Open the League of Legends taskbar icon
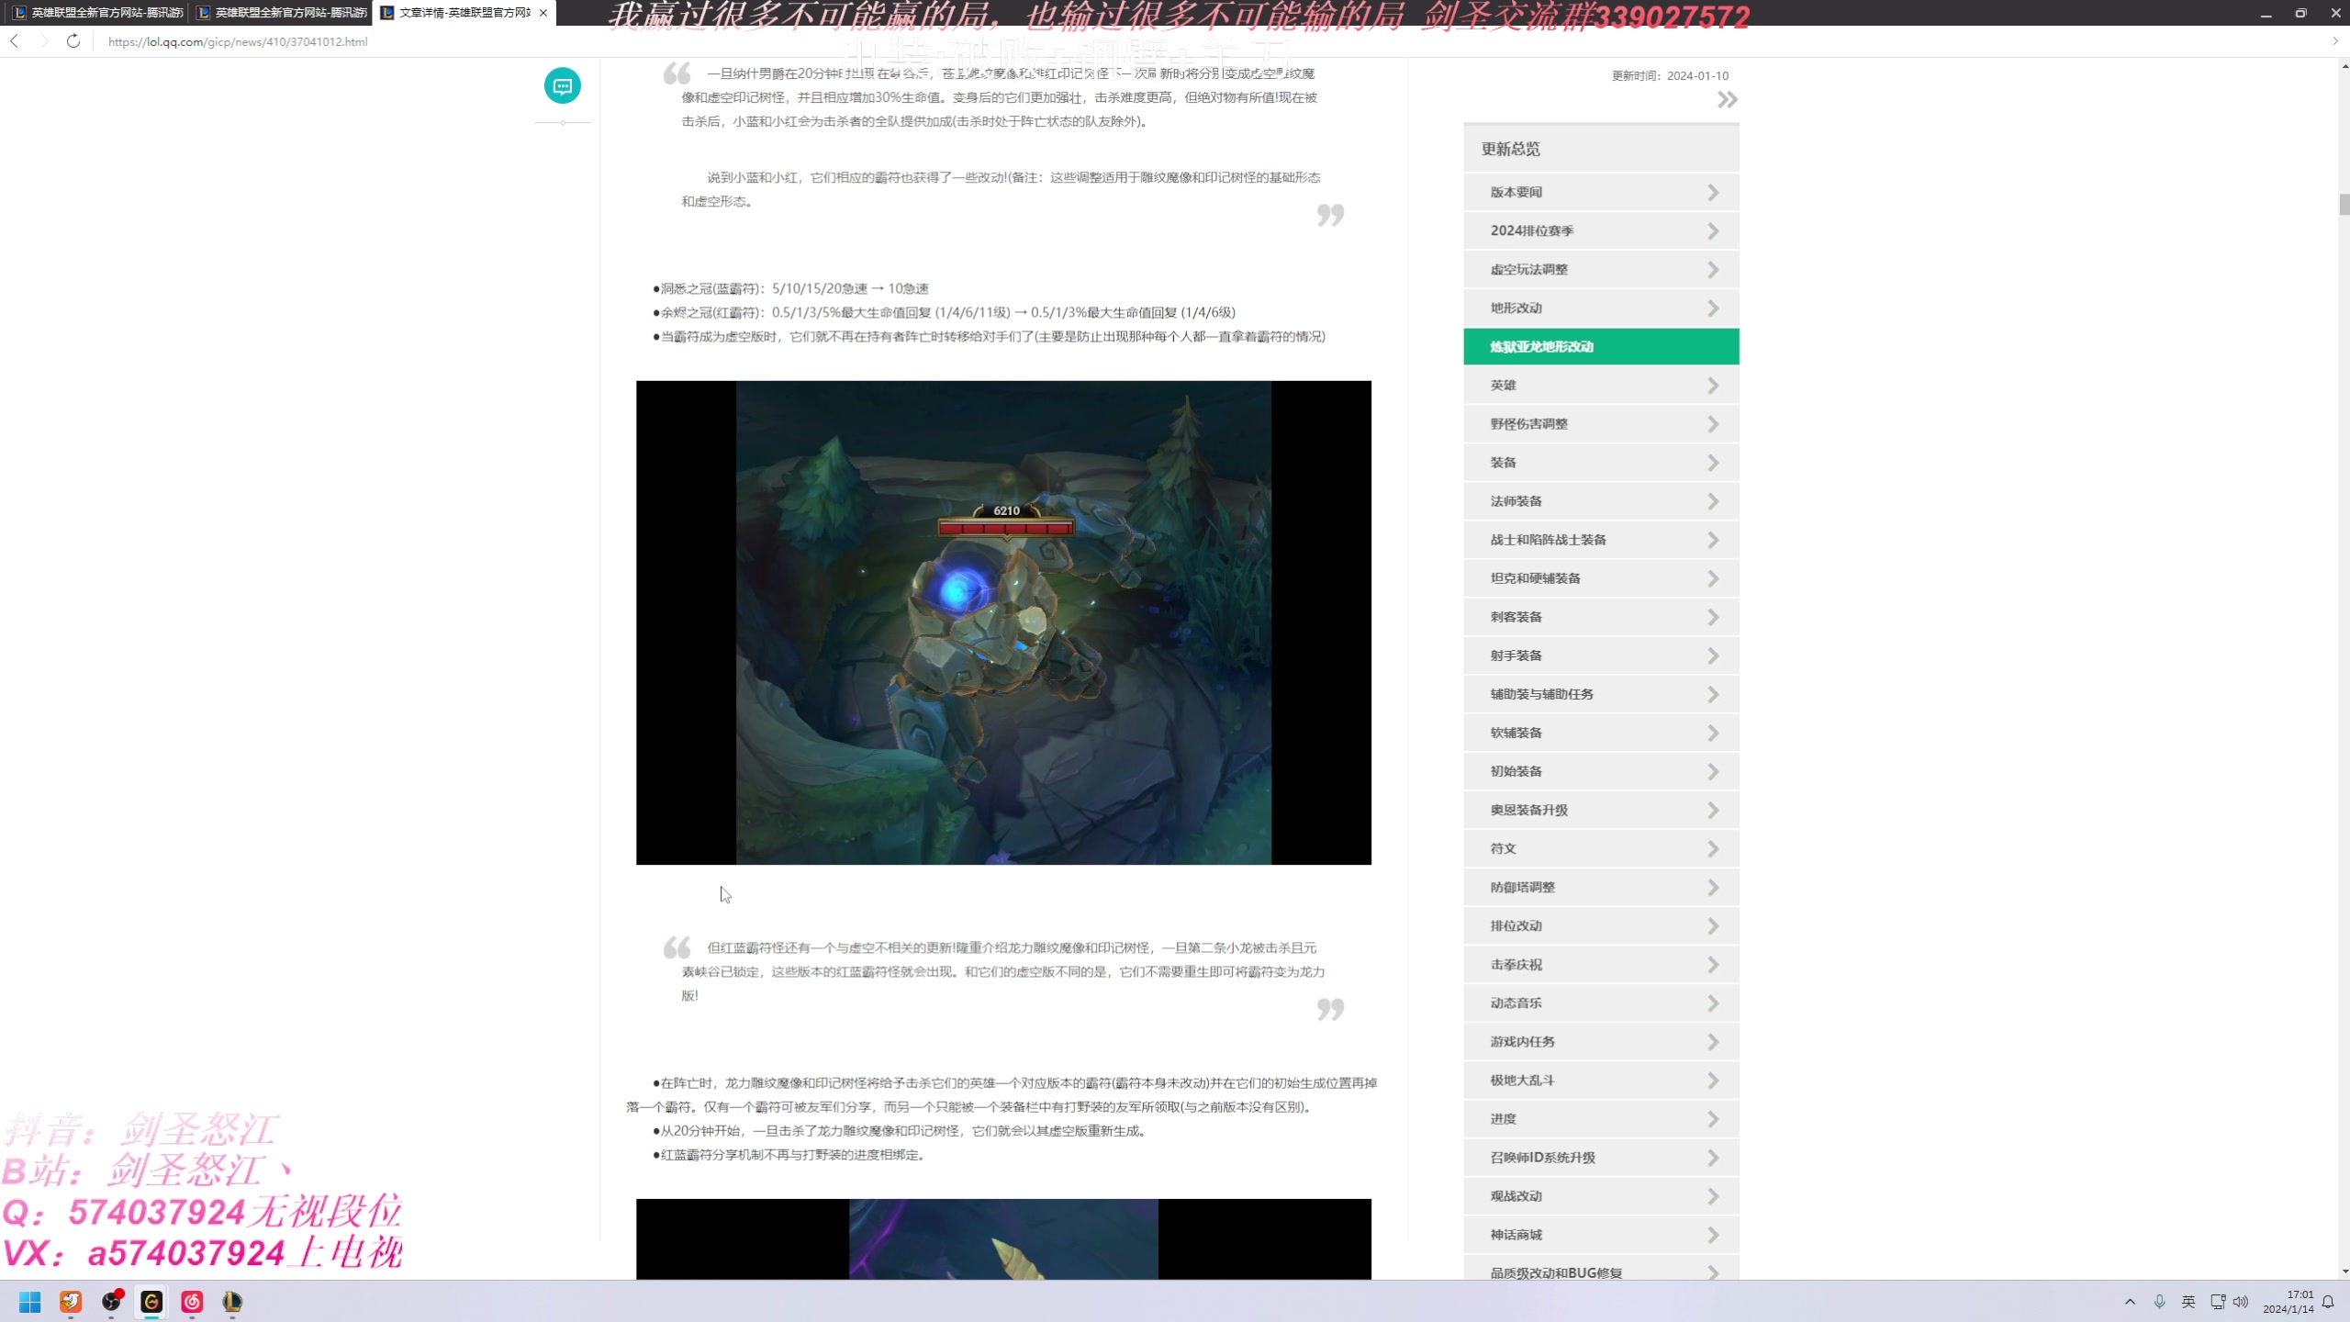Image resolution: width=2350 pixels, height=1322 pixels. coord(232,1302)
